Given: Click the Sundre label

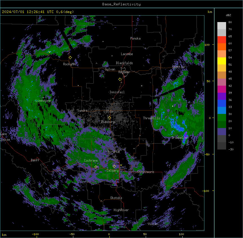Looking at the screenshot, I should click(x=82, y=111).
